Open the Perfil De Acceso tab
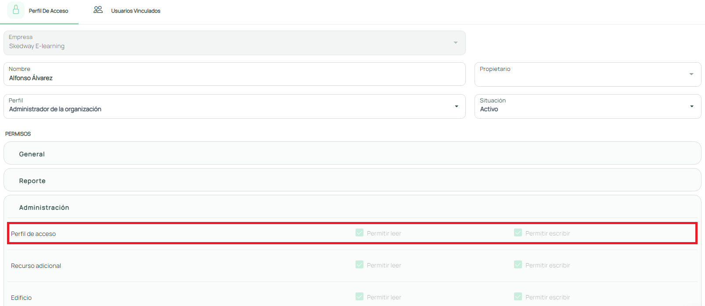 [x=48, y=11]
